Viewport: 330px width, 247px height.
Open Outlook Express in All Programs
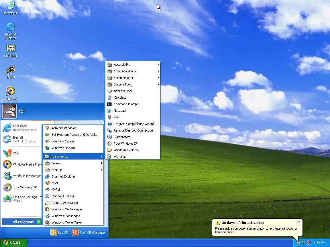(x=73, y=196)
